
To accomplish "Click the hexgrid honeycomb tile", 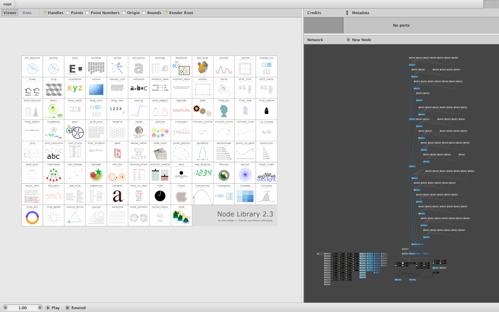I will 117,130.
